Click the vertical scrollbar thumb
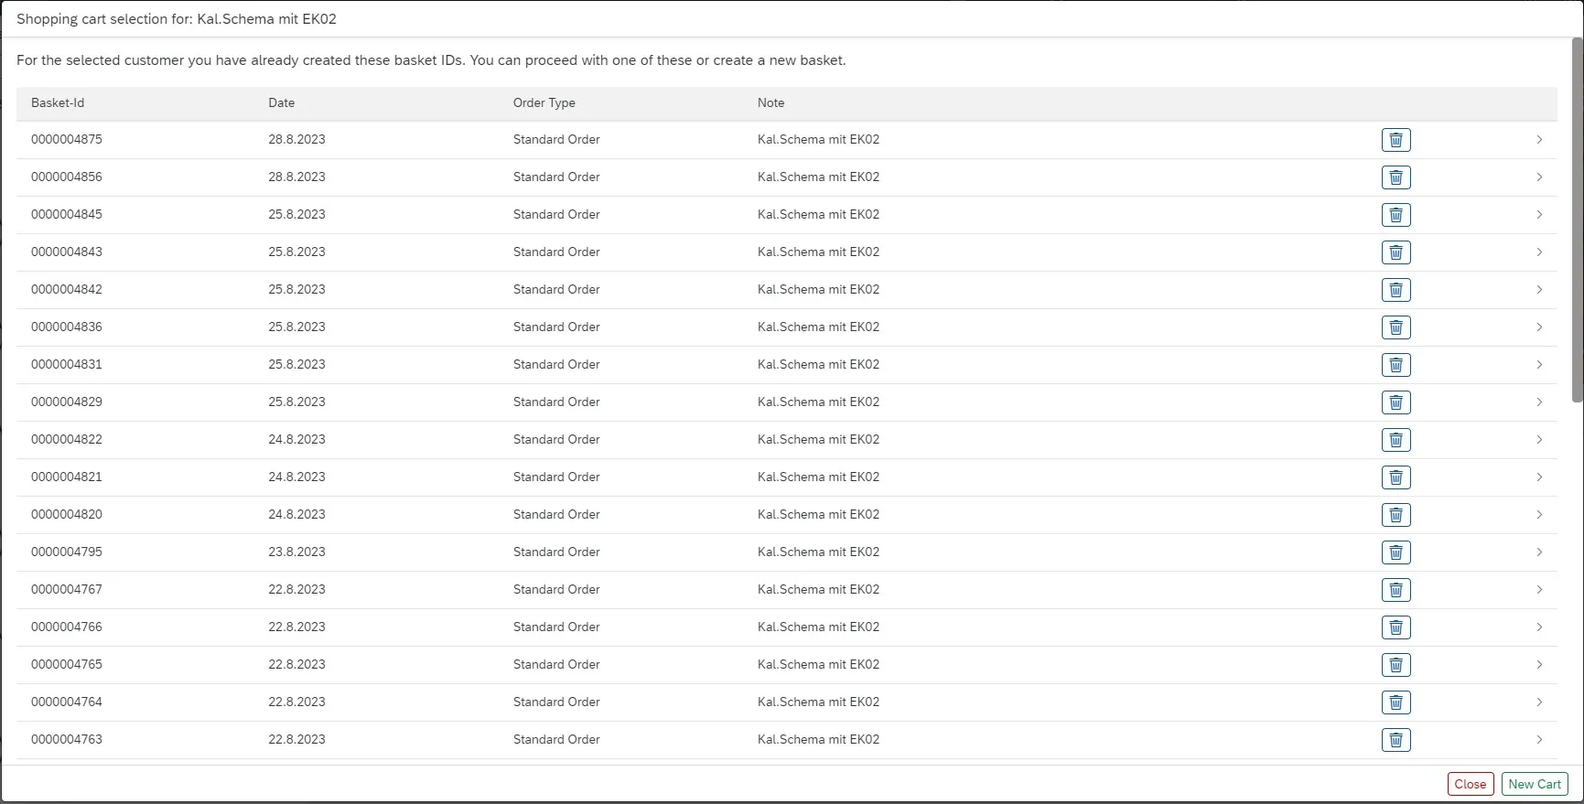This screenshot has height=804, width=1584. coord(1577,220)
